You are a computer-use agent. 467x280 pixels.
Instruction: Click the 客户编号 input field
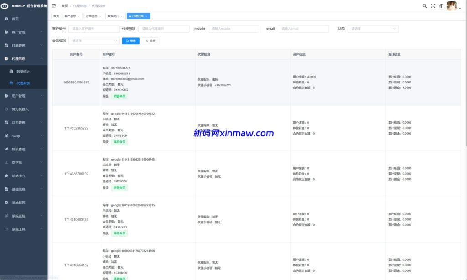click(x=93, y=29)
